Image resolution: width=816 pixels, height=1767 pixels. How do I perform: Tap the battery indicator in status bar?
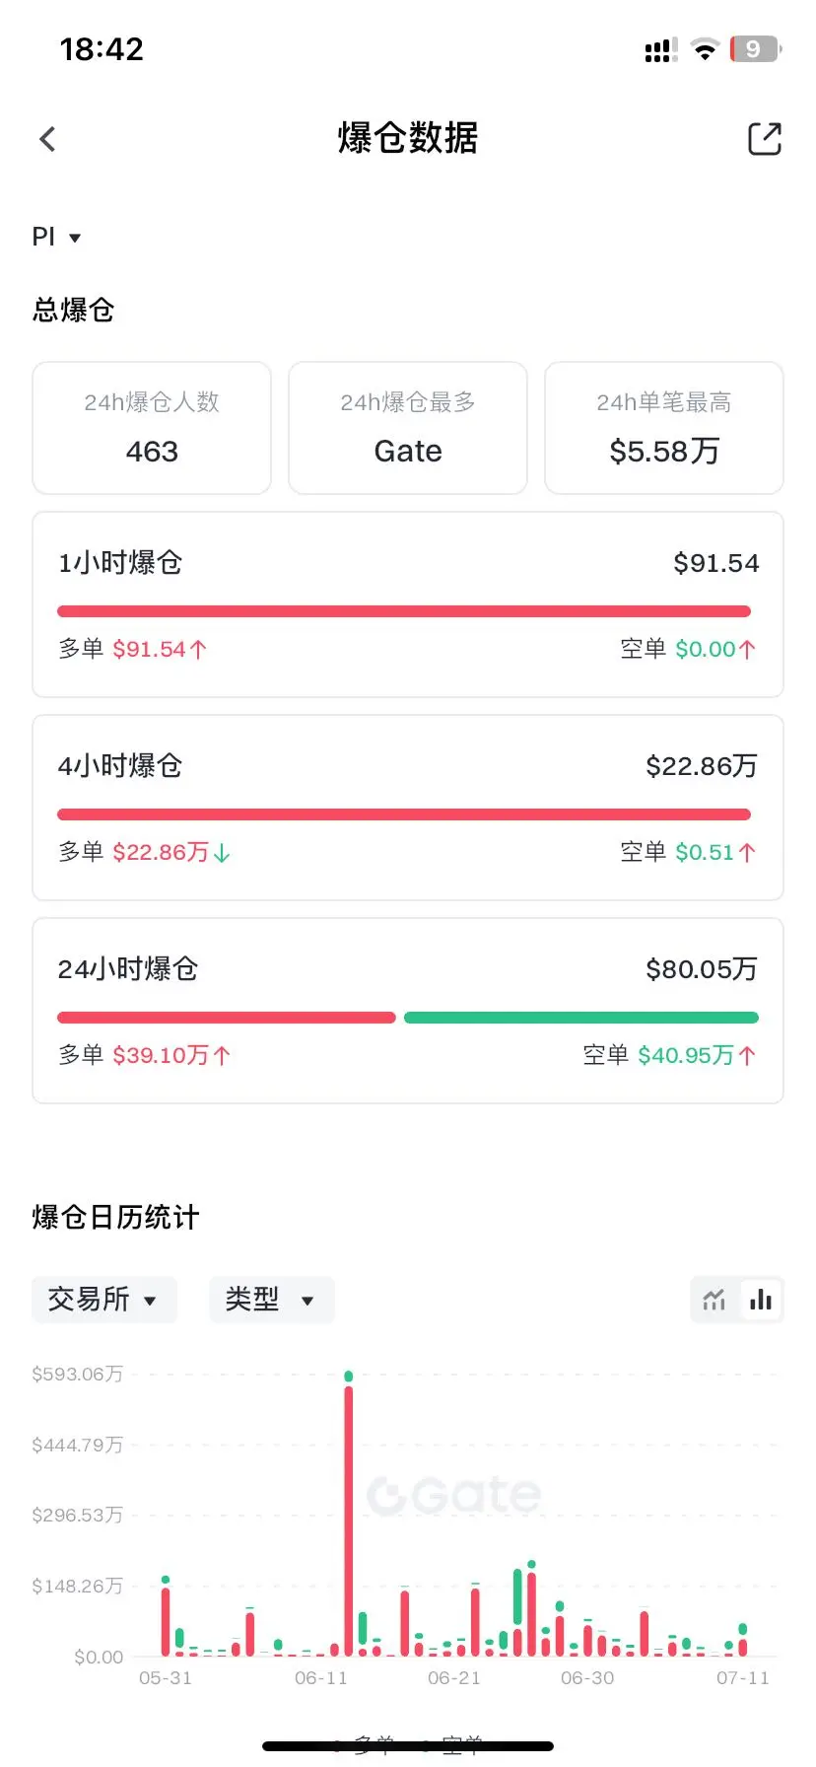click(x=755, y=49)
